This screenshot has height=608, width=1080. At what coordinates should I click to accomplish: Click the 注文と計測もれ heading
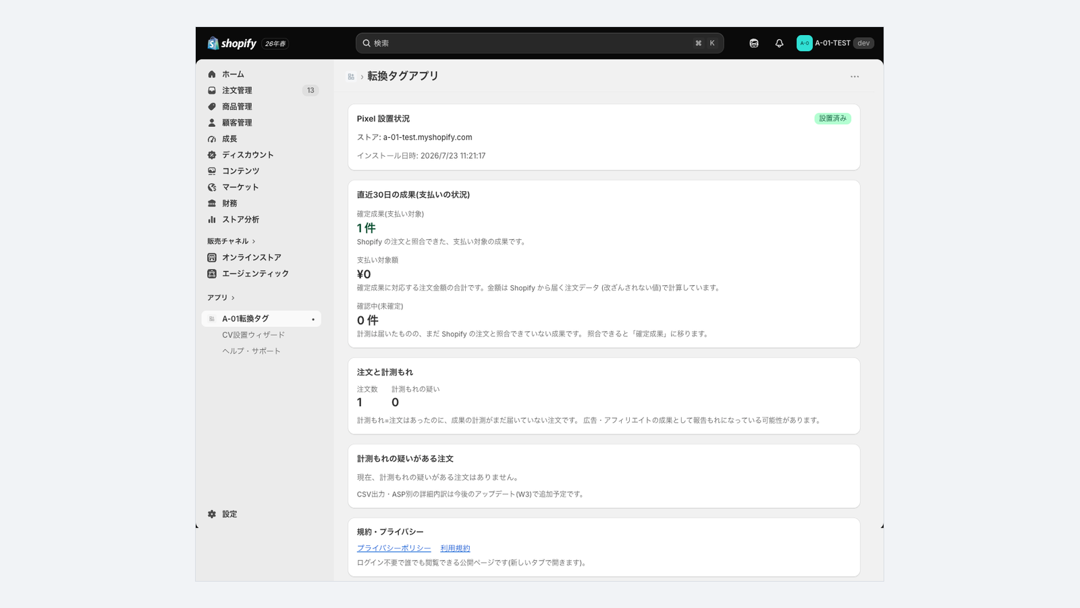click(x=385, y=372)
